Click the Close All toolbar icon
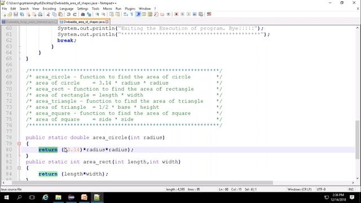The height and width of the screenshot is (203, 361). click(x=34, y=14)
